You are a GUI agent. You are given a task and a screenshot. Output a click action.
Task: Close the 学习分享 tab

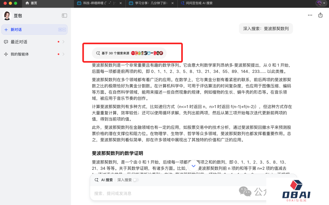pyautogui.click(x=173, y=3)
